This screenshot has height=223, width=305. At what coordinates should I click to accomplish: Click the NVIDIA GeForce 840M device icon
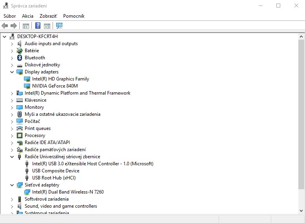27,86
